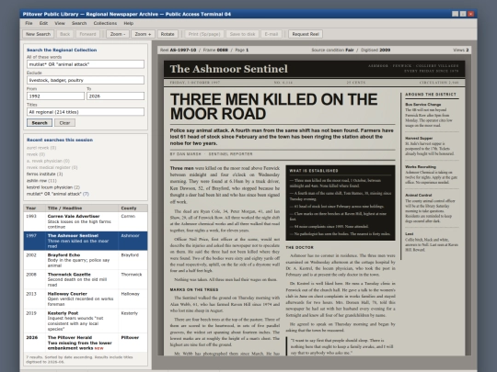Click the Back toolbar button
The width and height of the screenshot is (497, 372).
point(65,34)
